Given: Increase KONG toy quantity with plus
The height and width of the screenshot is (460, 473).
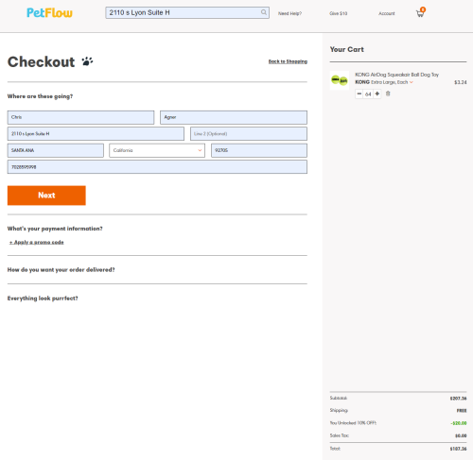Looking at the screenshot, I should tap(377, 94).
